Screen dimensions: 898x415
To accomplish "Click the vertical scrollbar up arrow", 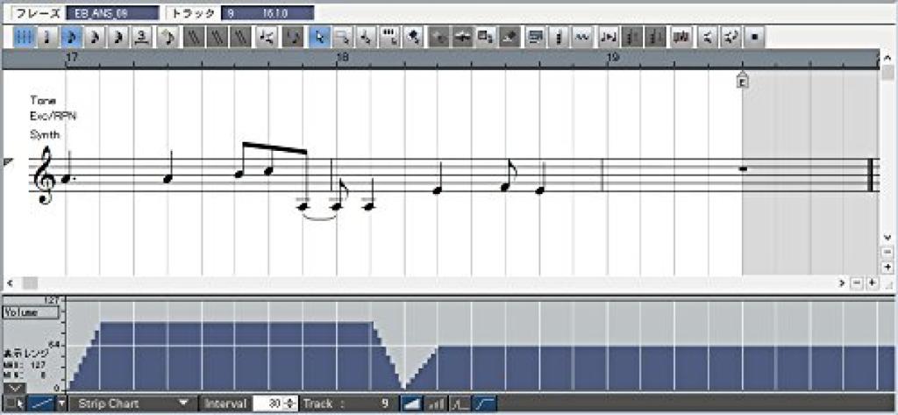I will (x=887, y=58).
